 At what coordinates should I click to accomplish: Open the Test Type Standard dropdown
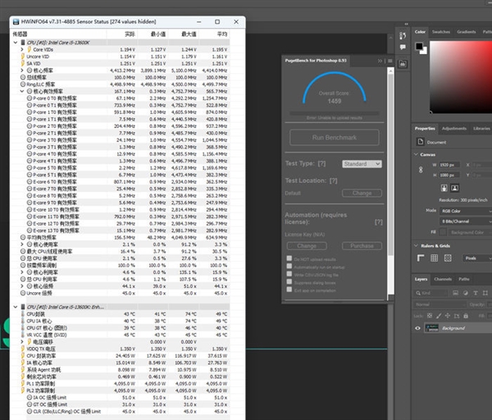(x=361, y=164)
